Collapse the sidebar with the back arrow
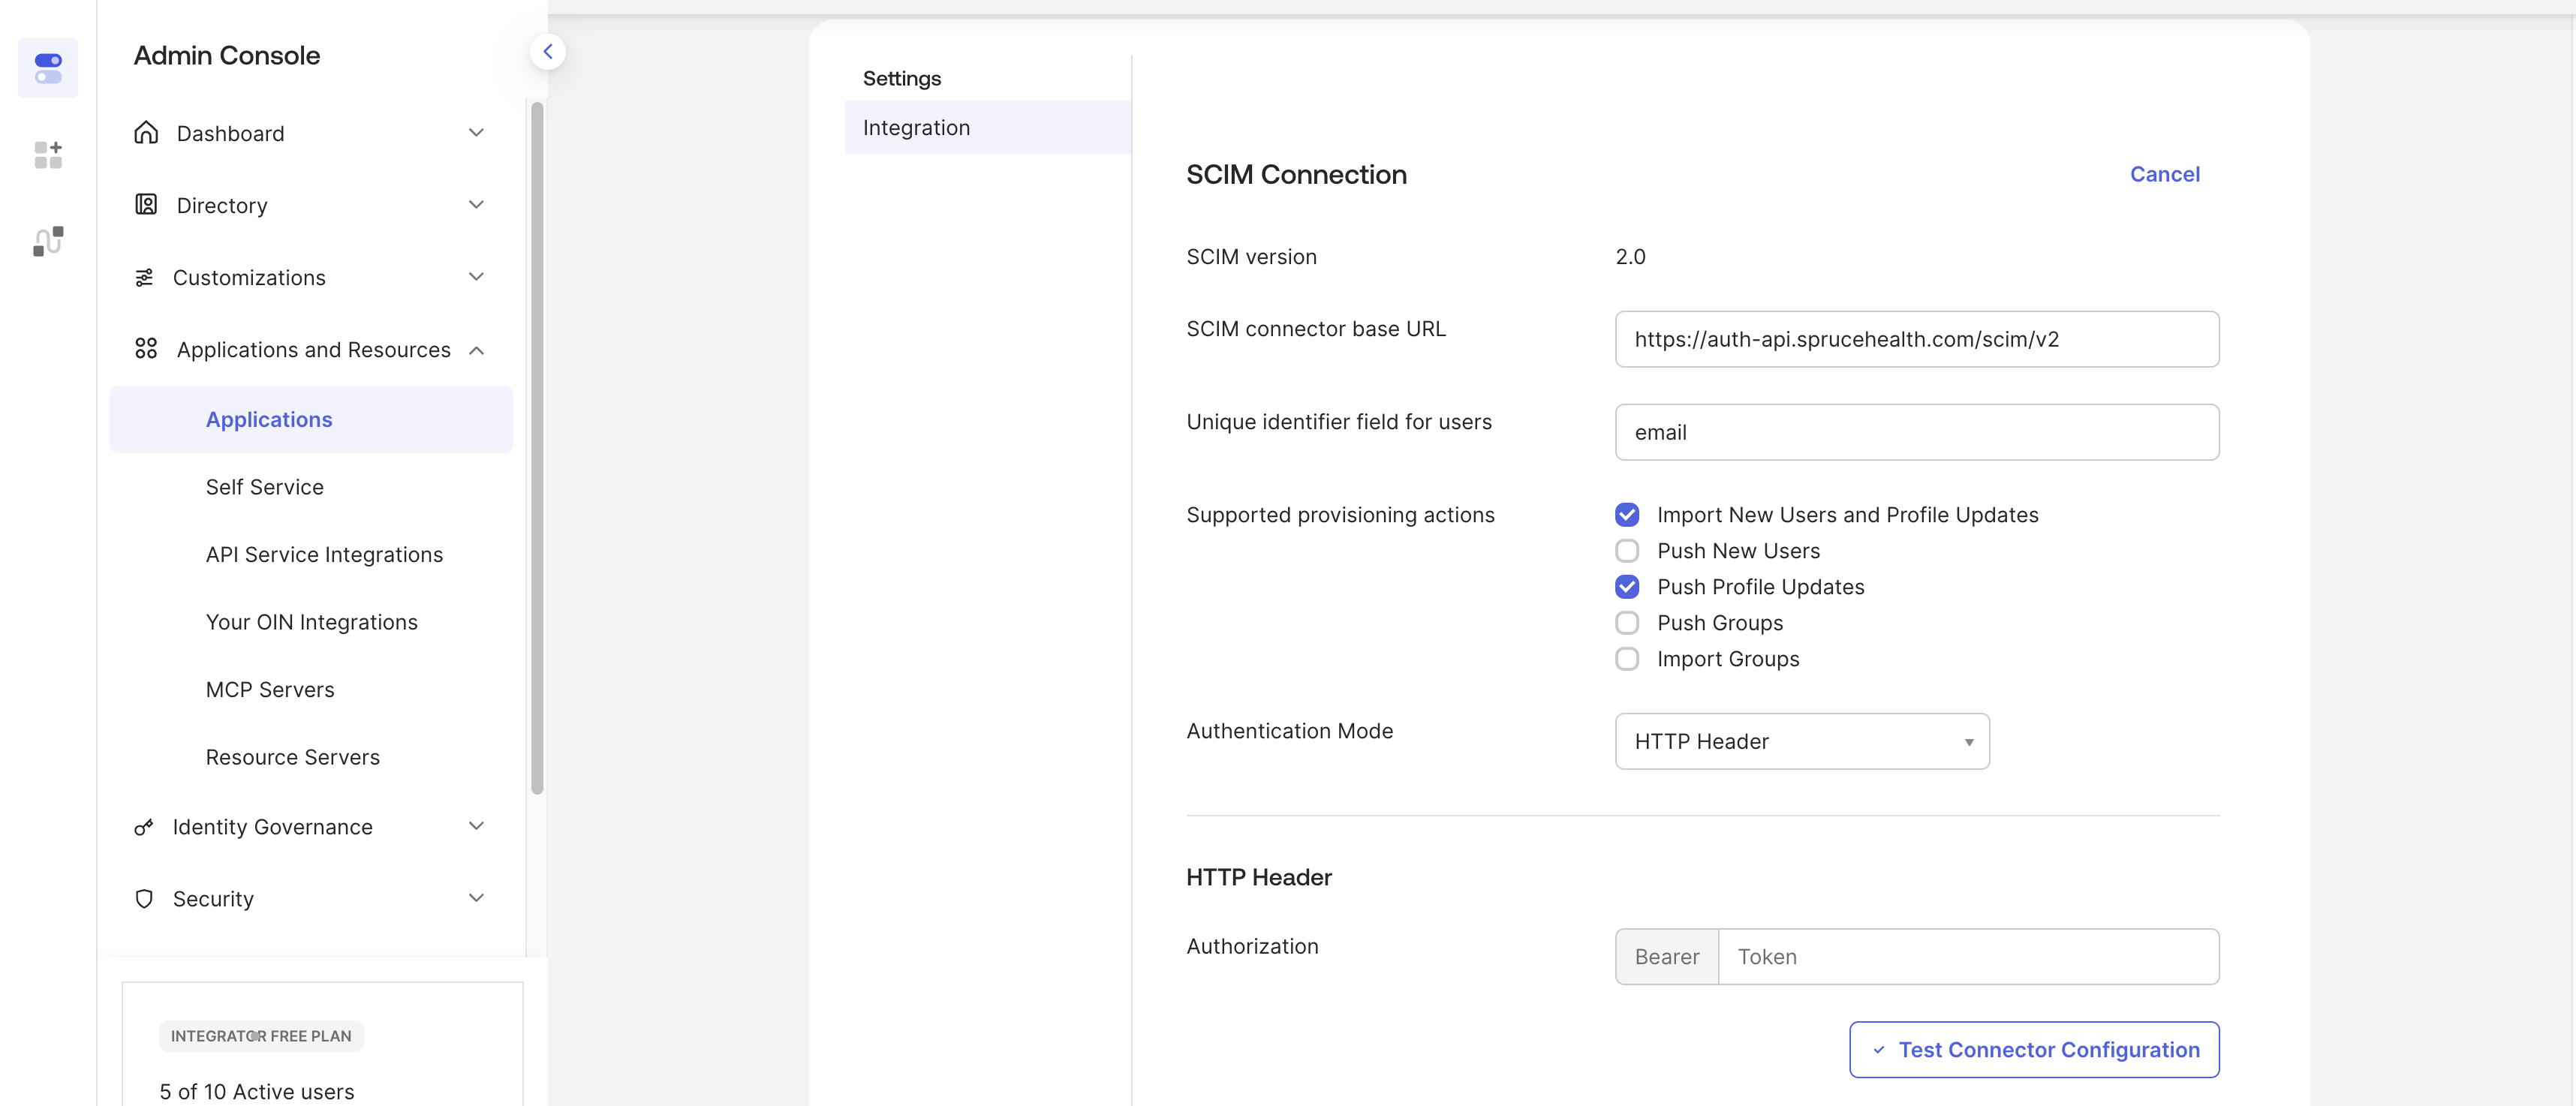This screenshot has height=1106, width=2576. (548, 52)
